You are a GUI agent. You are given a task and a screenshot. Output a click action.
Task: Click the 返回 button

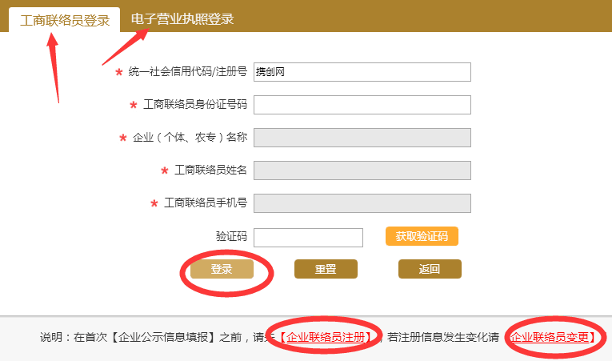coord(430,270)
